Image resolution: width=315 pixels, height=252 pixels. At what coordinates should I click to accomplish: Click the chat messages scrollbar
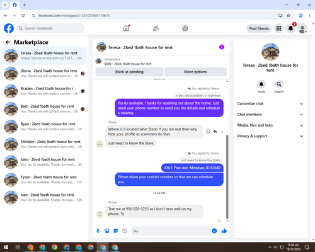tap(227, 176)
